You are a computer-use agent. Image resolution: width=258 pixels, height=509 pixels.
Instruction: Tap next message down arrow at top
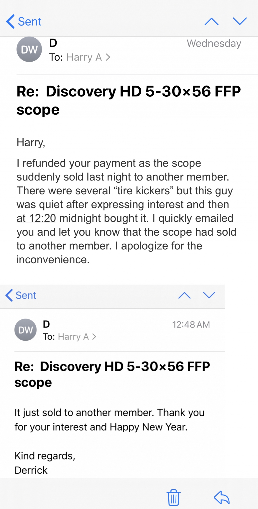coord(240,21)
